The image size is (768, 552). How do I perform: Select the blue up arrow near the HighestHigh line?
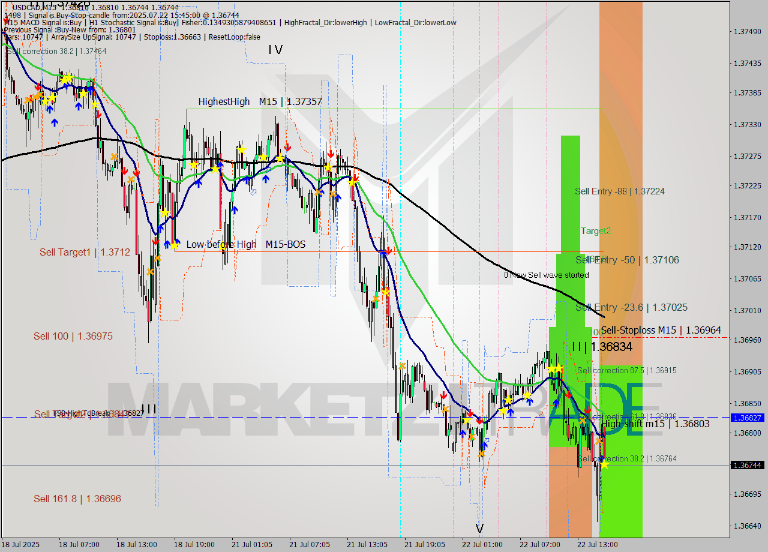[266, 178]
